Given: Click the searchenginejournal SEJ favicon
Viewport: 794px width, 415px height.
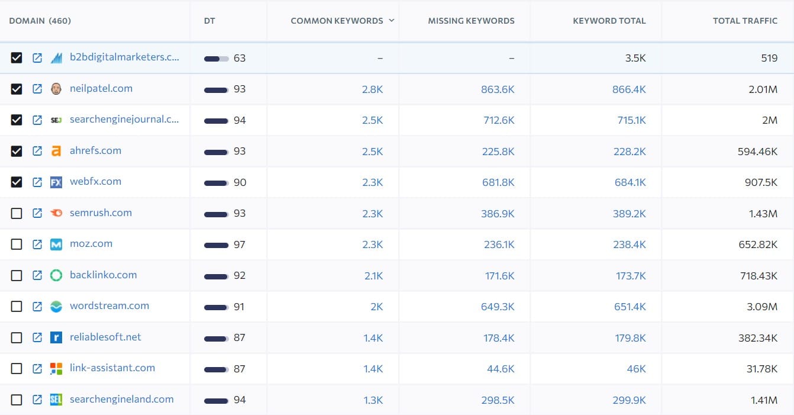Looking at the screenshot, I should [56, 120].
